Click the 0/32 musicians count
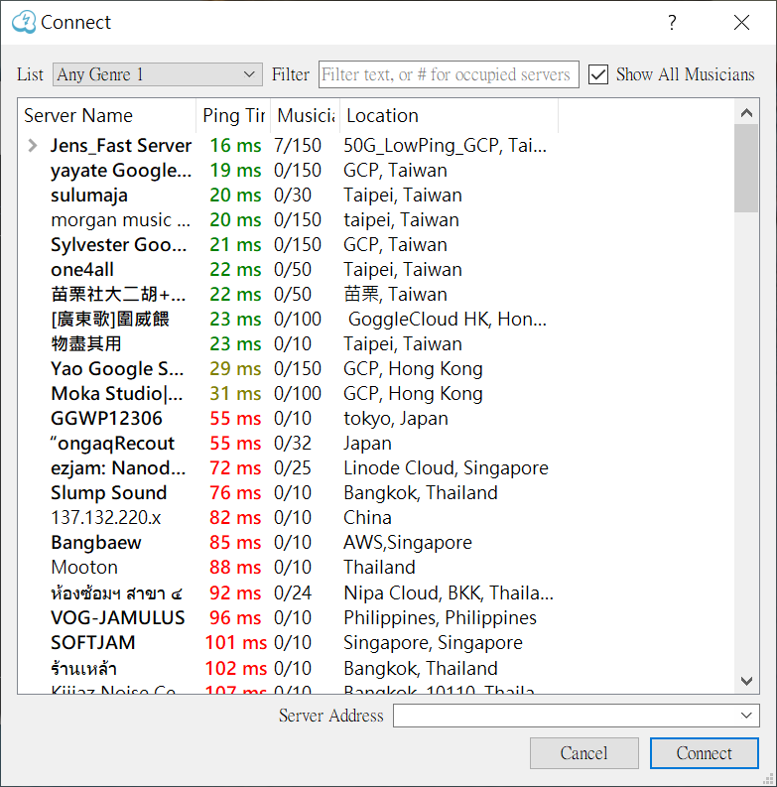777x787 pixels. tap(293, 444)
